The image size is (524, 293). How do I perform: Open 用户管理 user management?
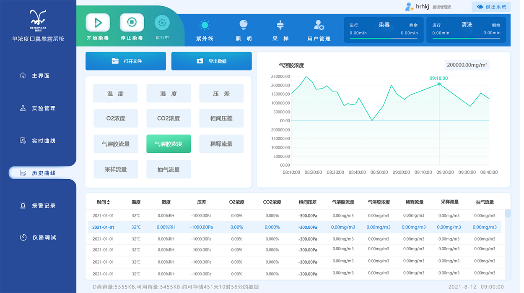pos(318,25)
